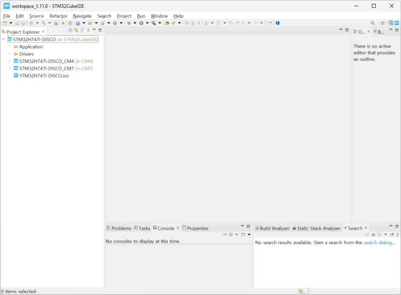This screenshot has width=401, height=295.
Task: Click the green Run button in toolbar
Action: point(141,23)
